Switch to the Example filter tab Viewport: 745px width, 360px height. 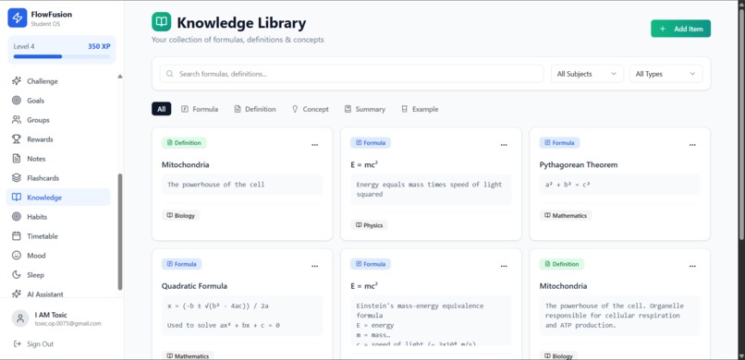(420, 109)
